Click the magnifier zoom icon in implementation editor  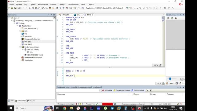(163, 84)
